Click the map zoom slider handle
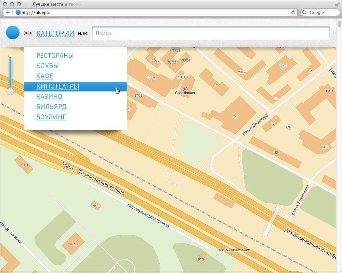The height and width of the screenshot is (273, 342). (10, 91)
